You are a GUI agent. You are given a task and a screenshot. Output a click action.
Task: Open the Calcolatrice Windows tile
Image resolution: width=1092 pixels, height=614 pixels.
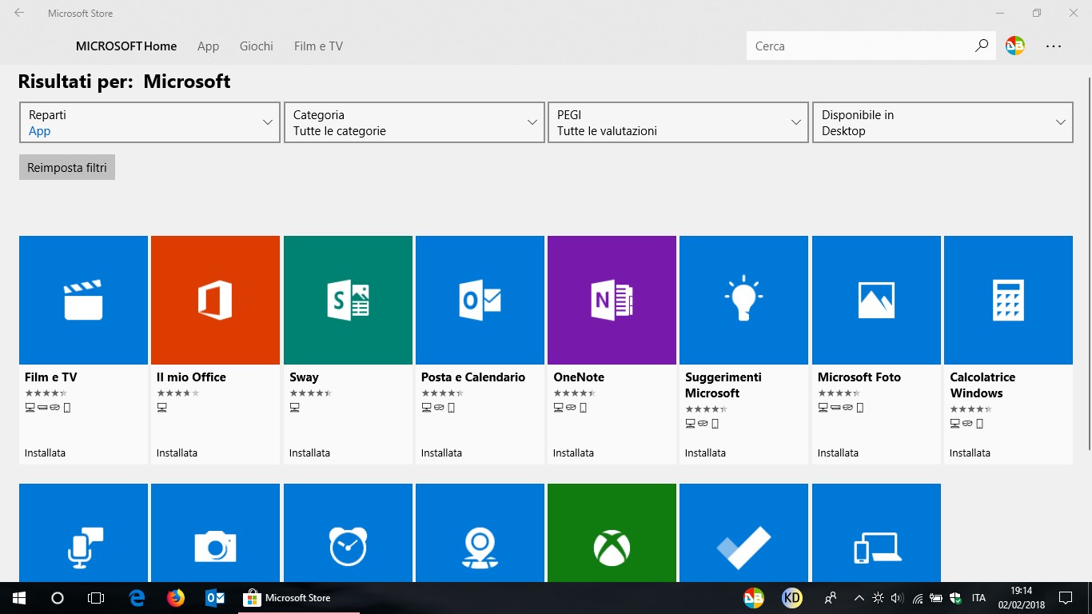point(1008,349)
